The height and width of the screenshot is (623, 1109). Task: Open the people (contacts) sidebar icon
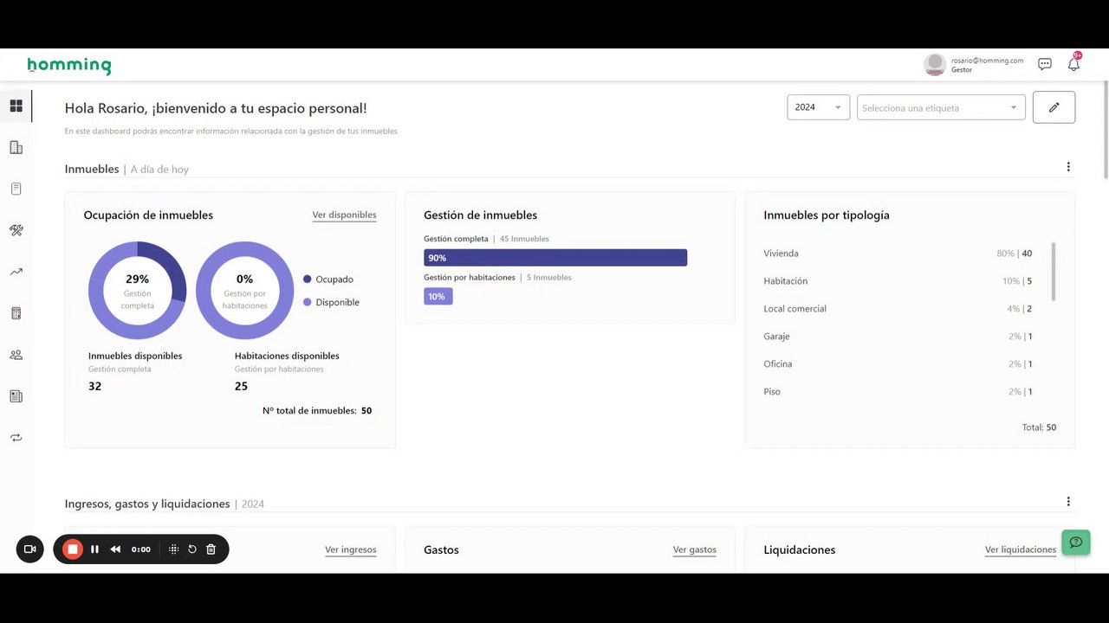pyautogui.click(x=16, y=355)
